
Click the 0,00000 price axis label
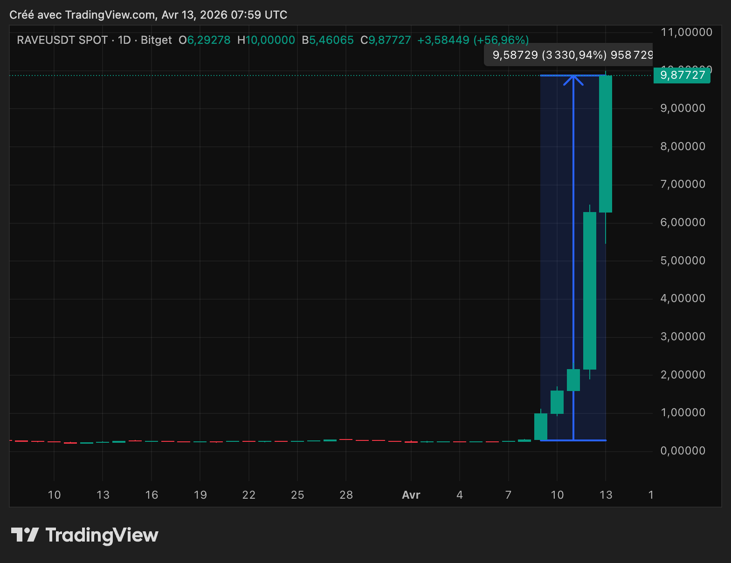point(683,451)
